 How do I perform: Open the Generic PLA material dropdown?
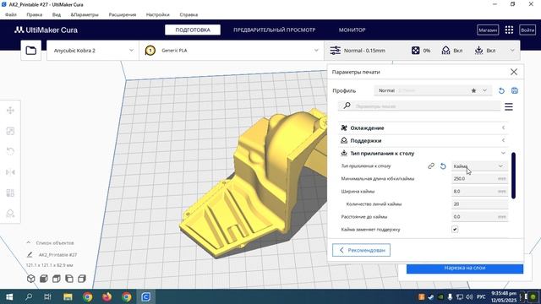[x=231, y=51]
